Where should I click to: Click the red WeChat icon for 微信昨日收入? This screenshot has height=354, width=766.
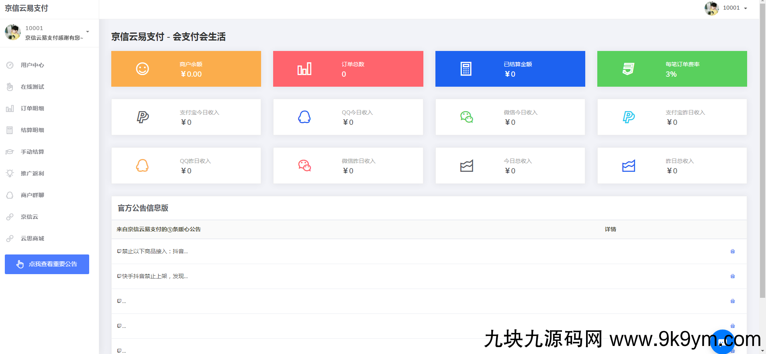pos(304,166)
